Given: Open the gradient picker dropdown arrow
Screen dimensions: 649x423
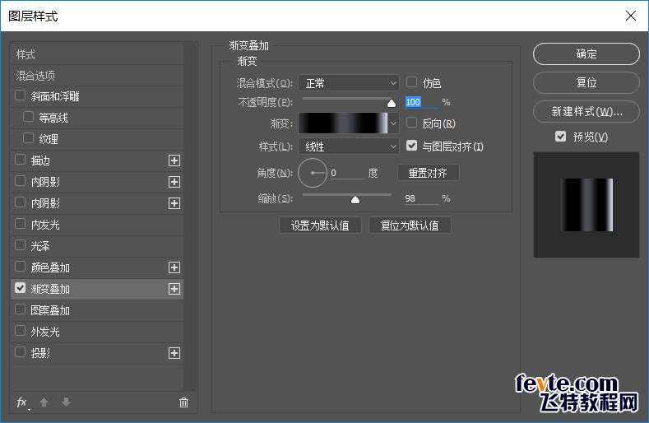Looking at the screenshot, I should click(394, 123).
